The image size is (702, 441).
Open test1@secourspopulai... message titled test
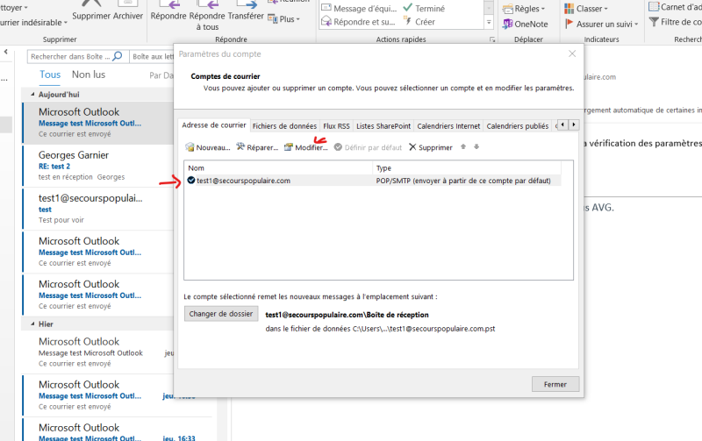coord(98,209)
